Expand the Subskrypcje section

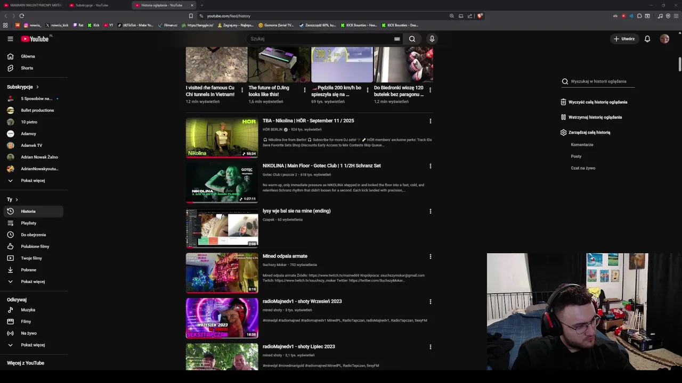(23, 87)
